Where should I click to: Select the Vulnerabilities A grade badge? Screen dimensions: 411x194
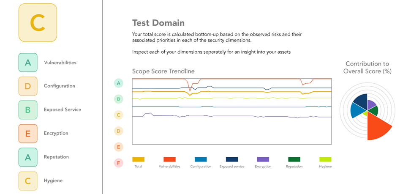pyautogui.click(x=28, y=63)
